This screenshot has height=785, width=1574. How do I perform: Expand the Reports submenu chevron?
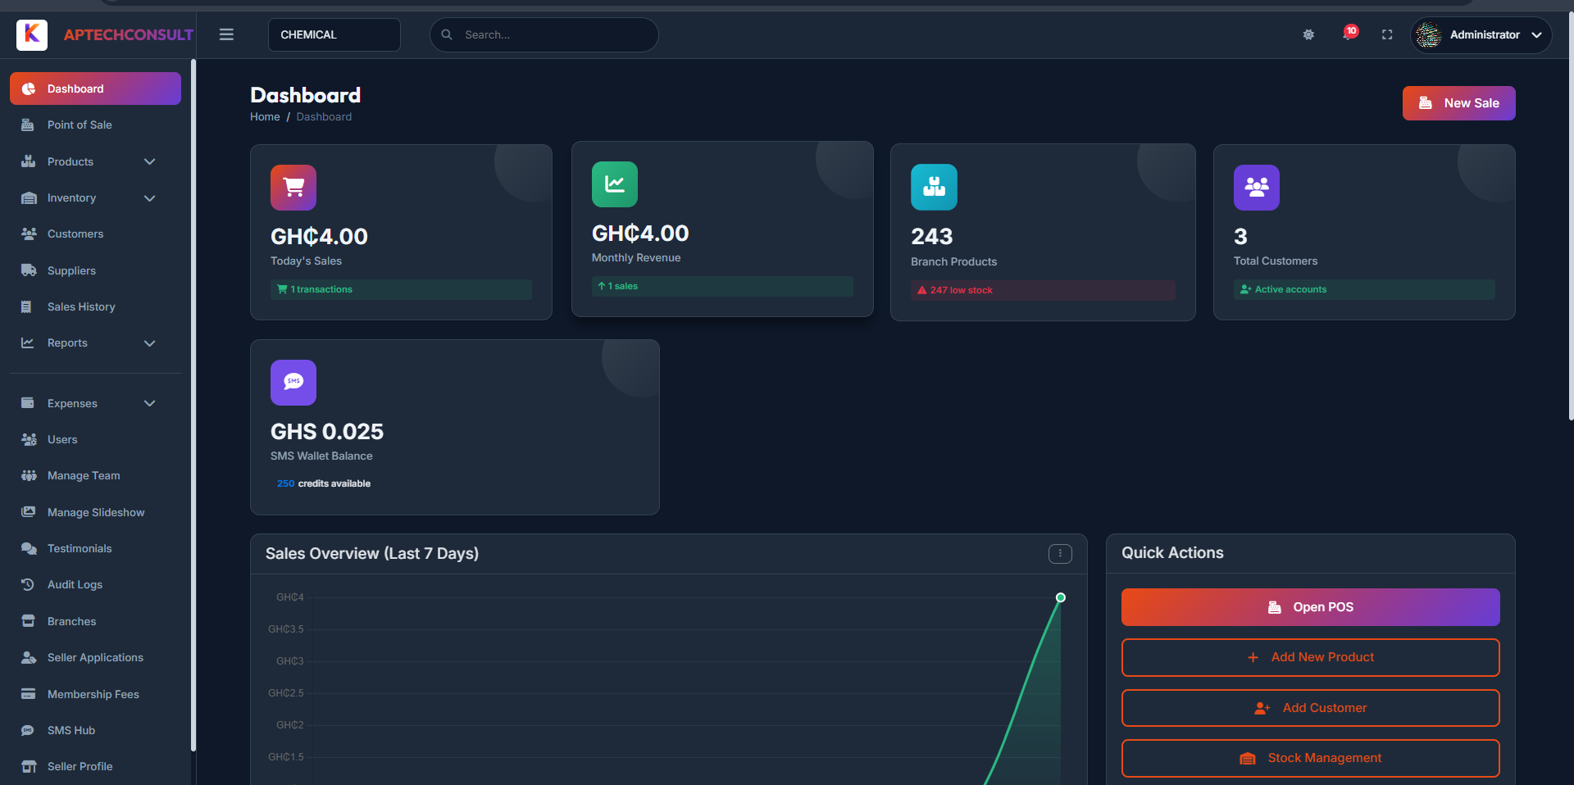pyautogui.click(x=149, y=343)
